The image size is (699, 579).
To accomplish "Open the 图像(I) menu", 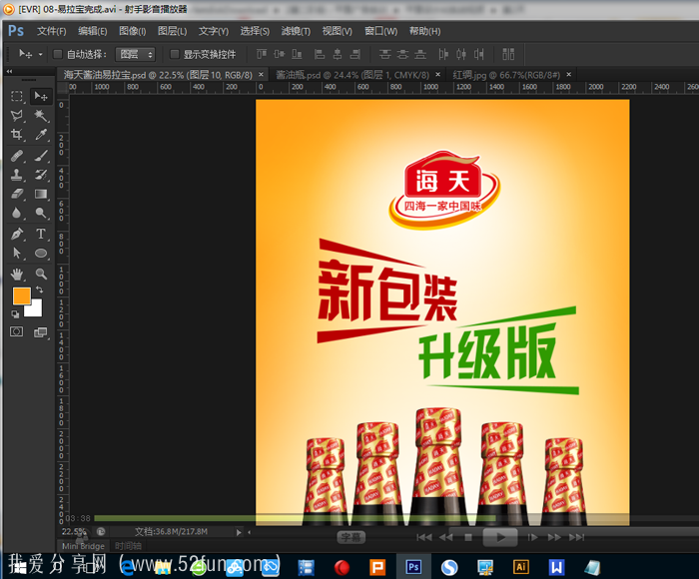I will (x=133, y=31).
